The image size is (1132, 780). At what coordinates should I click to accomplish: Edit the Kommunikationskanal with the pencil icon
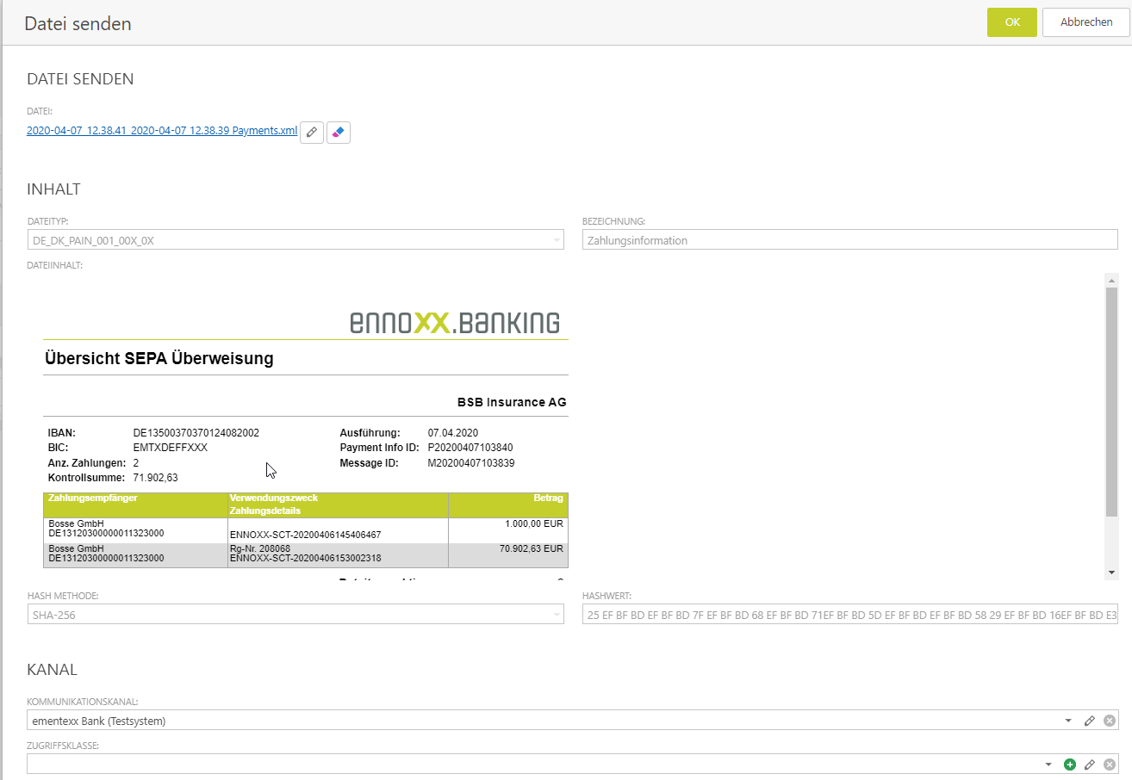click(x=1090, y=721)
